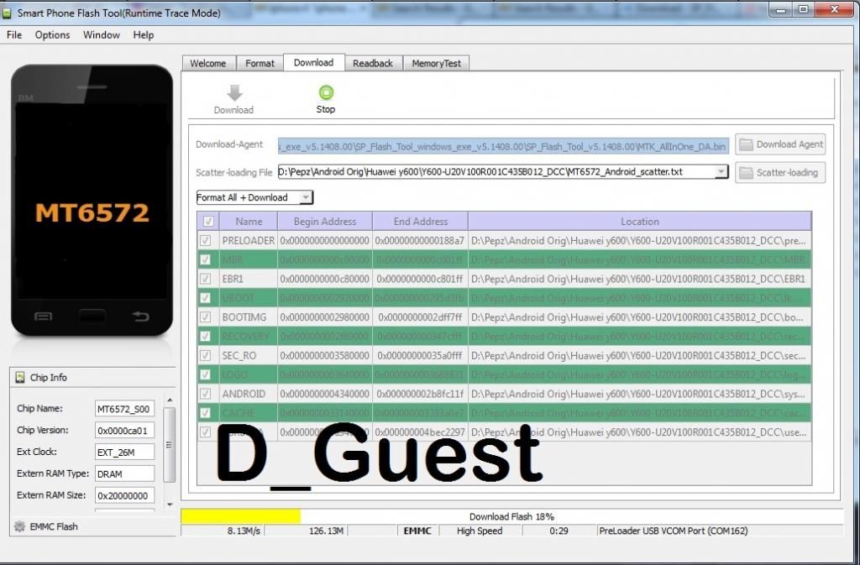The image size is (860, 565).
Task: Click the Chip Name field
Action: [124, 409]
